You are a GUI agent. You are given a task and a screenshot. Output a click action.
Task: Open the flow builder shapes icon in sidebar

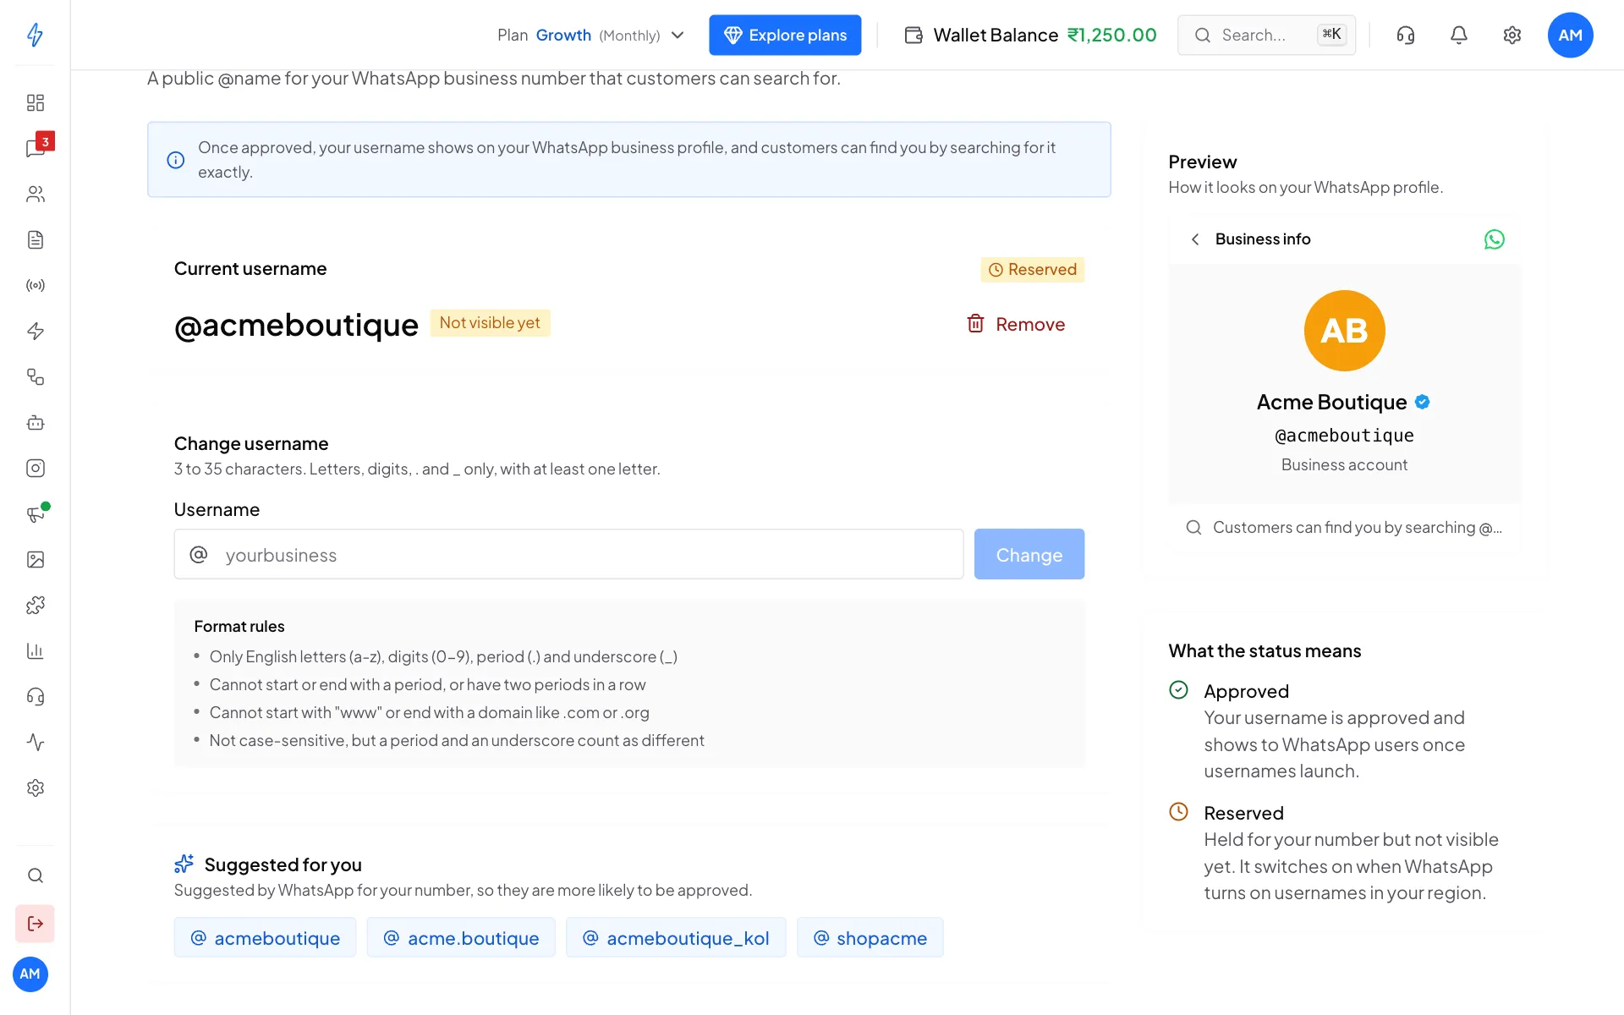tap(35, 376)
